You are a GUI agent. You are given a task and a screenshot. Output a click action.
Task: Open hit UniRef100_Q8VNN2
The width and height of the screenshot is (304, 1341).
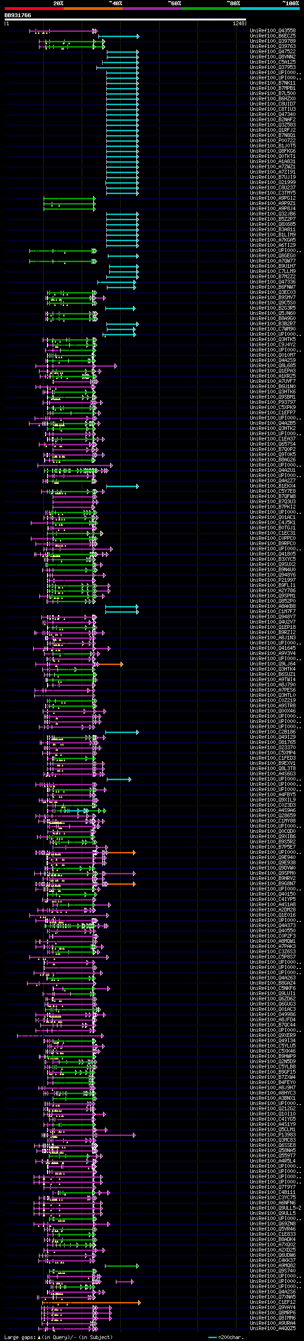pyautogui.click(x=273, y=57)
